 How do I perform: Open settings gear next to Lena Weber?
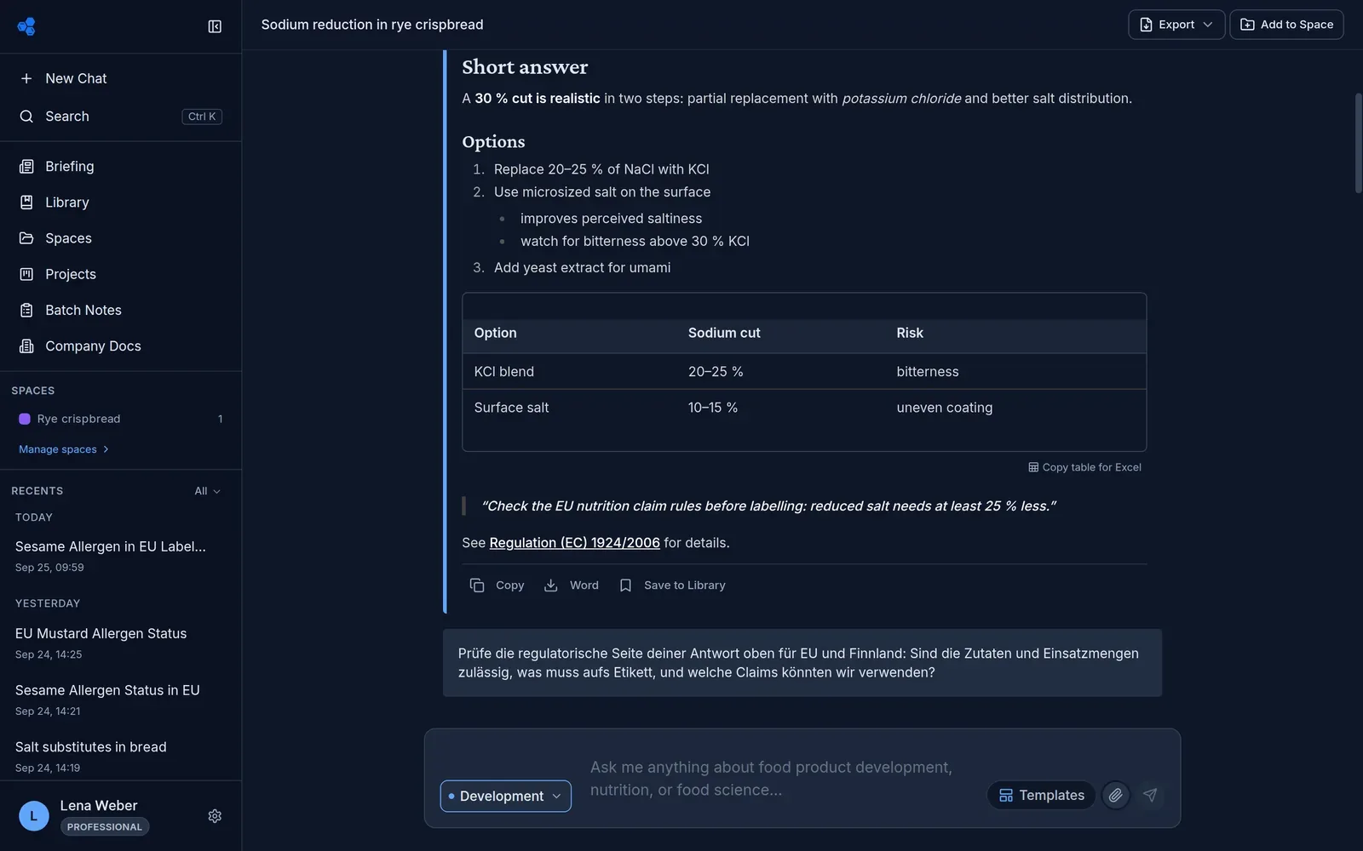click(x=215, y=816)
